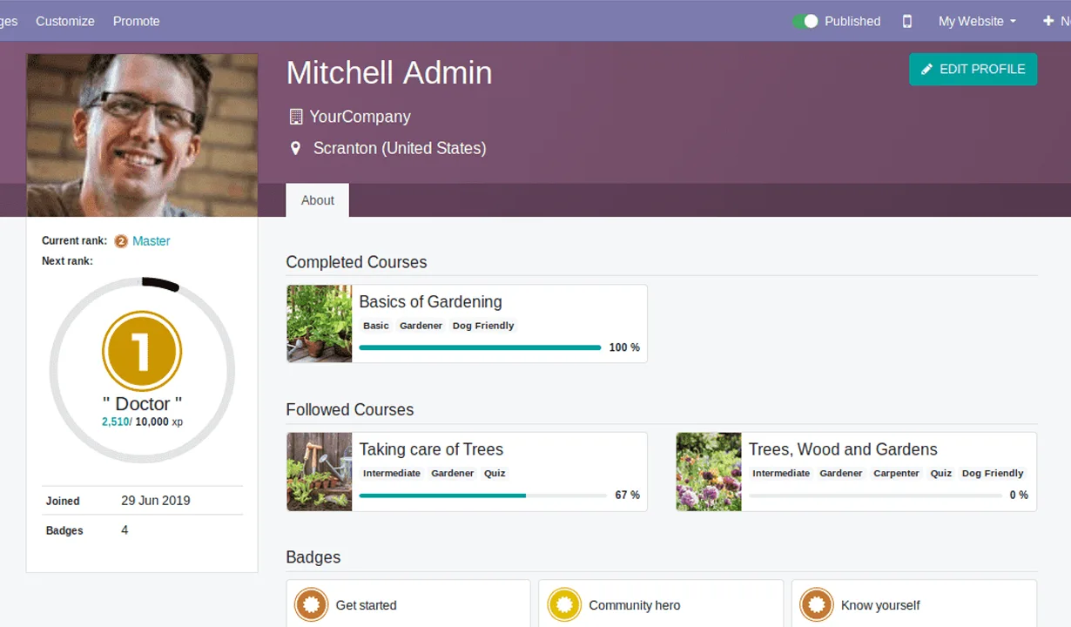Click the Trees, Wood and Gardens thumbnail

point(709,471)
